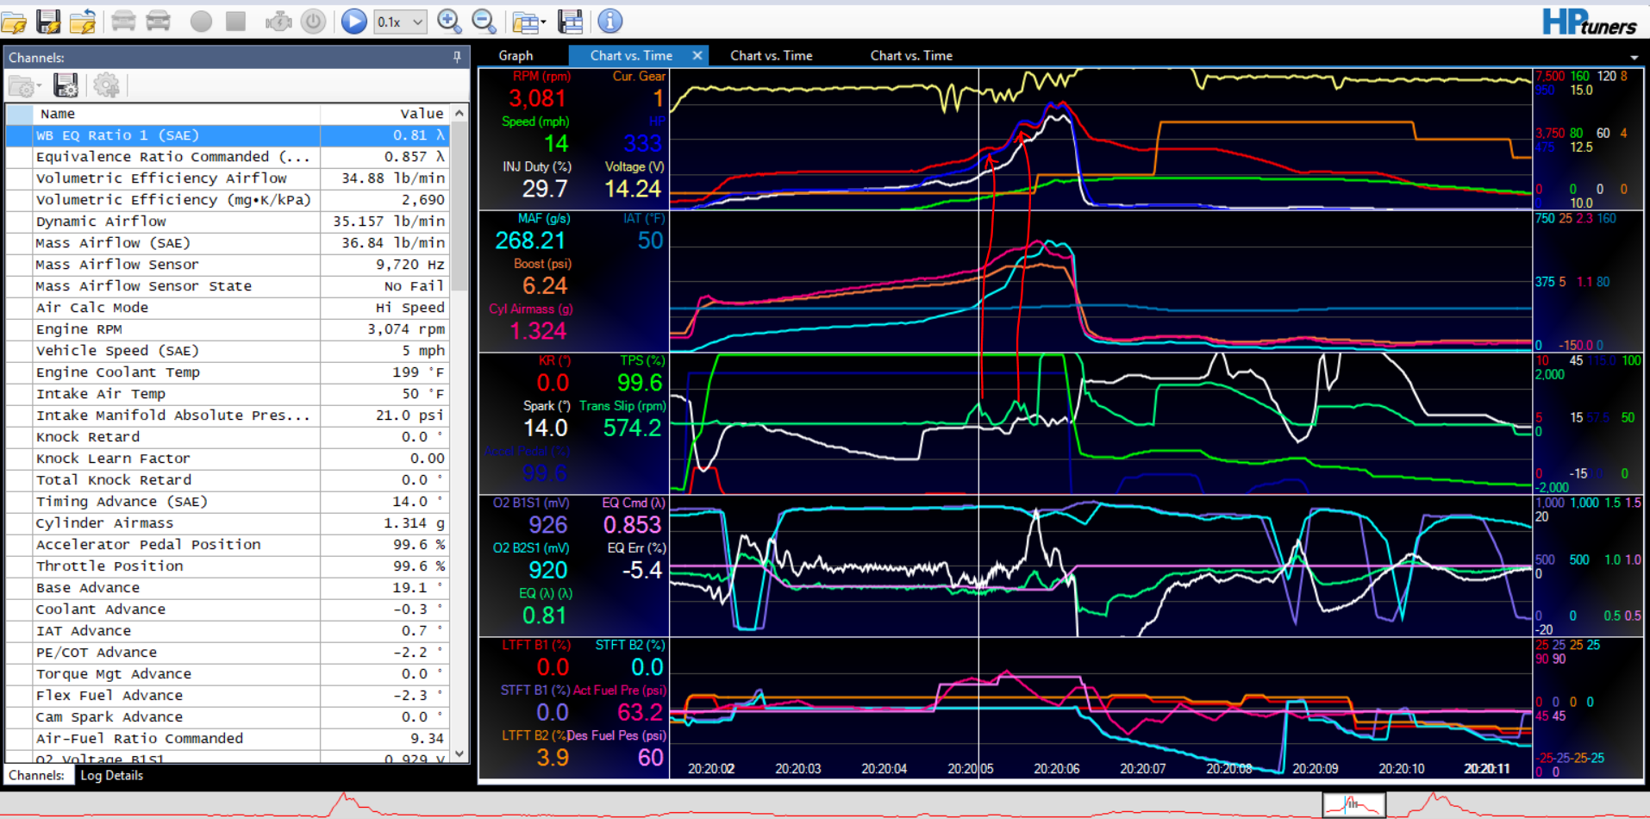1650x819 pixels.
Task: Toggle pin on the Channels panel
Action: pos(457,57)
